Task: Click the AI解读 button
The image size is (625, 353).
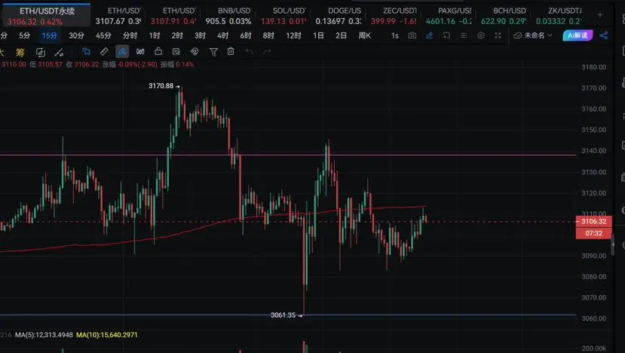Action: [578, 35]
